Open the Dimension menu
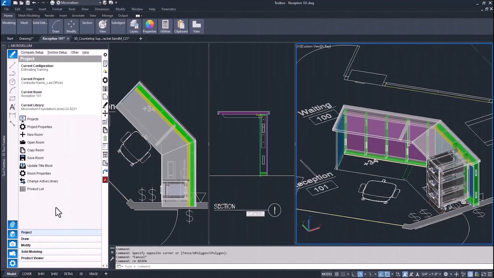The height and width of the screenshot is (278, 494). coord(102,9)
